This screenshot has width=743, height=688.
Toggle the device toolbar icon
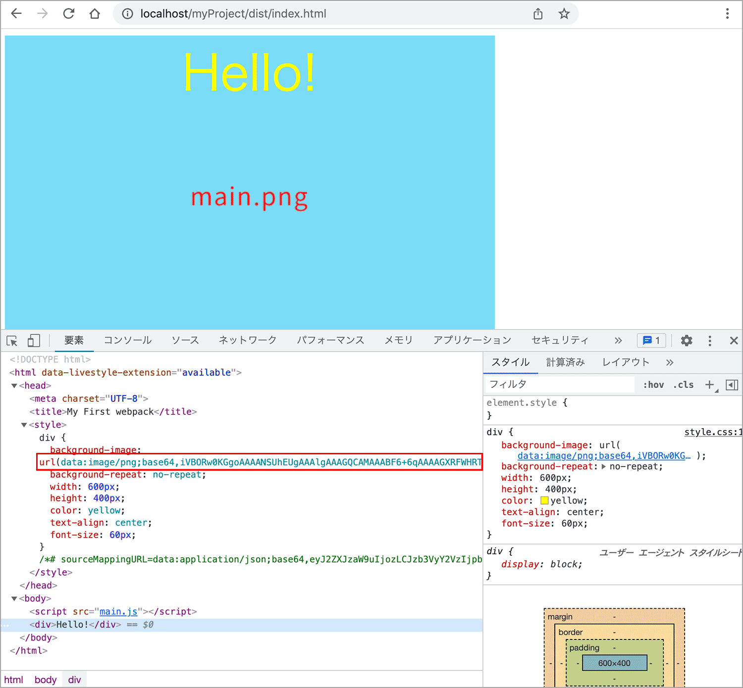point(34,341)
